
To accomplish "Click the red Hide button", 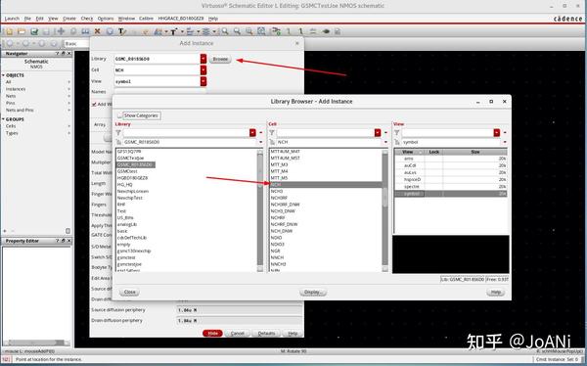I will click(212, 334).
